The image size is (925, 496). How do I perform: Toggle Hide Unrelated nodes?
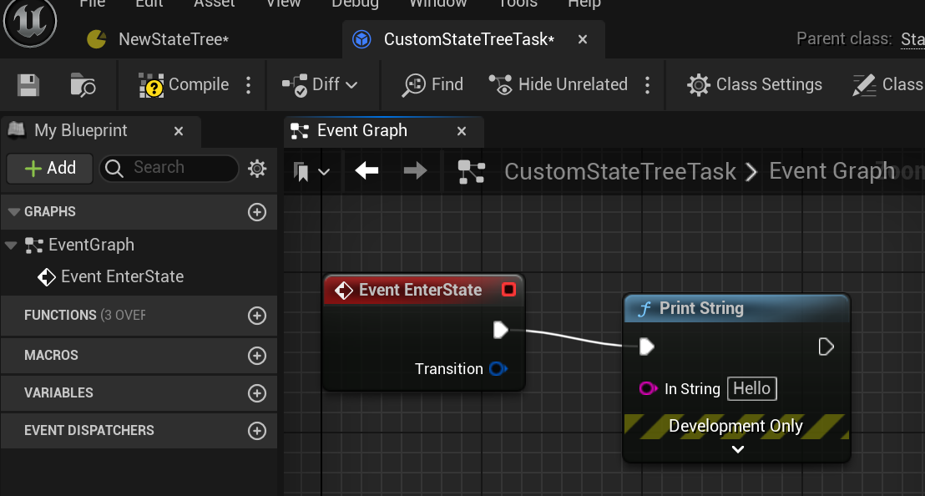click(559, 84)
